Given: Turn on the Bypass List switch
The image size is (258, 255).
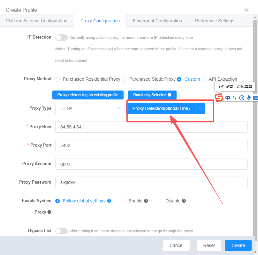Looking at the screenshot, I should pyautogui.click(x=62, y=231).
